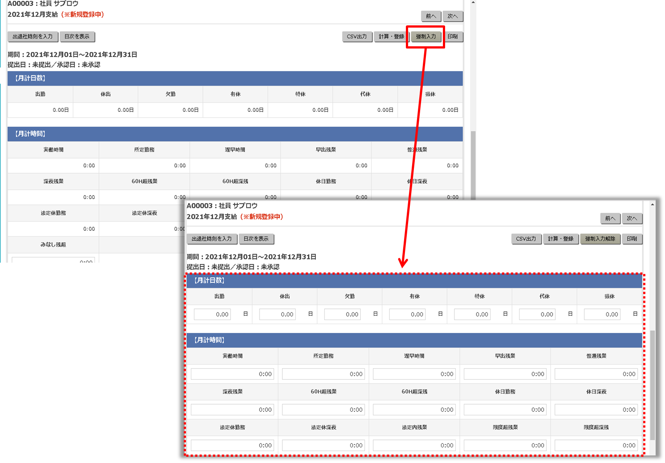Focus the 所定勤務 time input box

[323, 374]
